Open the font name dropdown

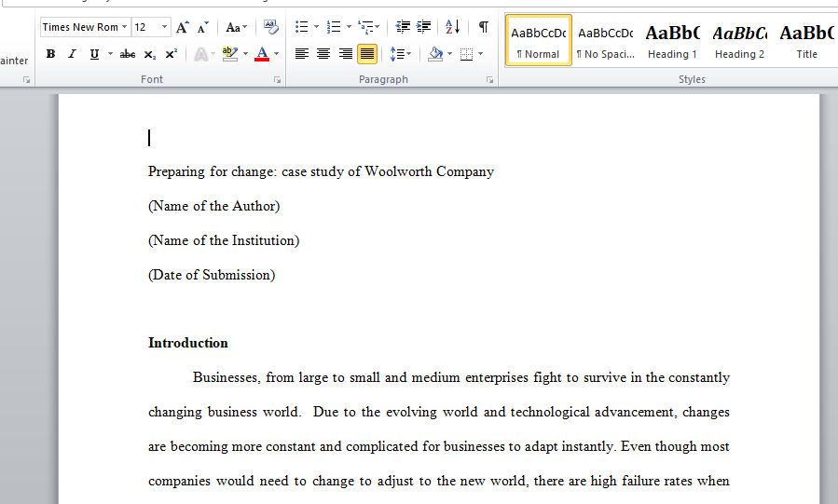click(x=125, y=27)
